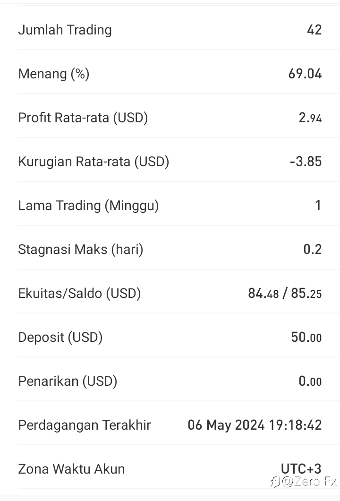Select the max stagnation value 0.2
Screen dimensions: 340x501
pyautogui.click(x=312, y=249)
